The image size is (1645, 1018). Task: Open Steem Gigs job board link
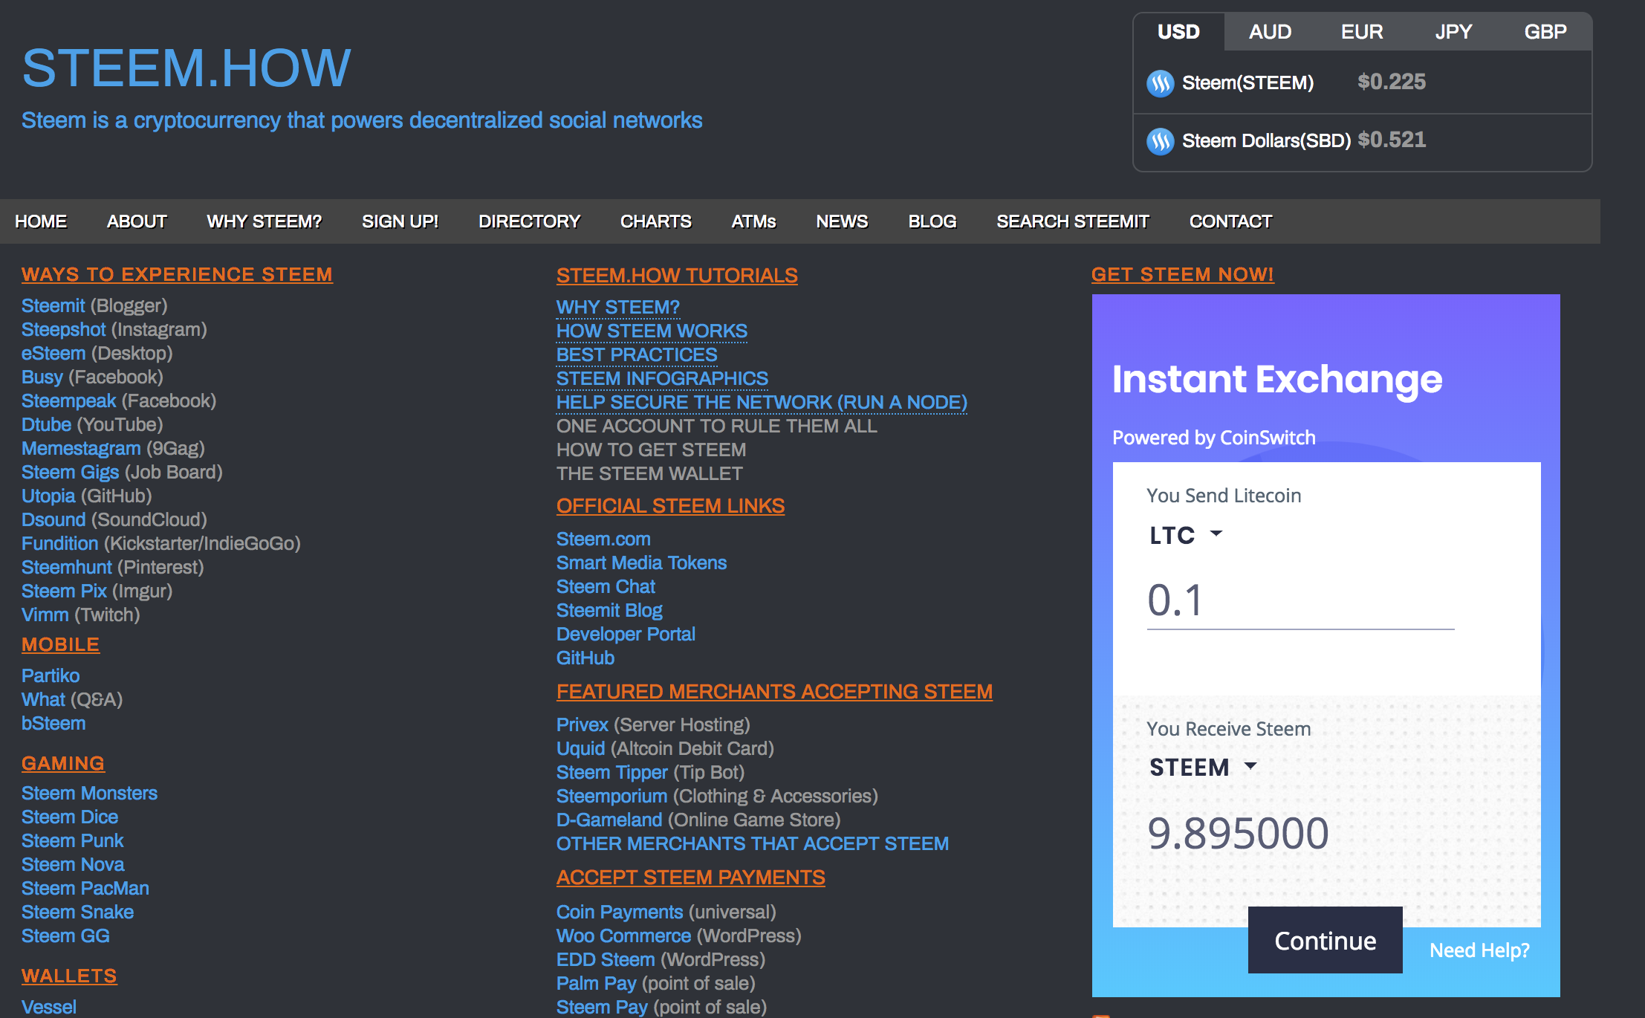click(71, 473)
